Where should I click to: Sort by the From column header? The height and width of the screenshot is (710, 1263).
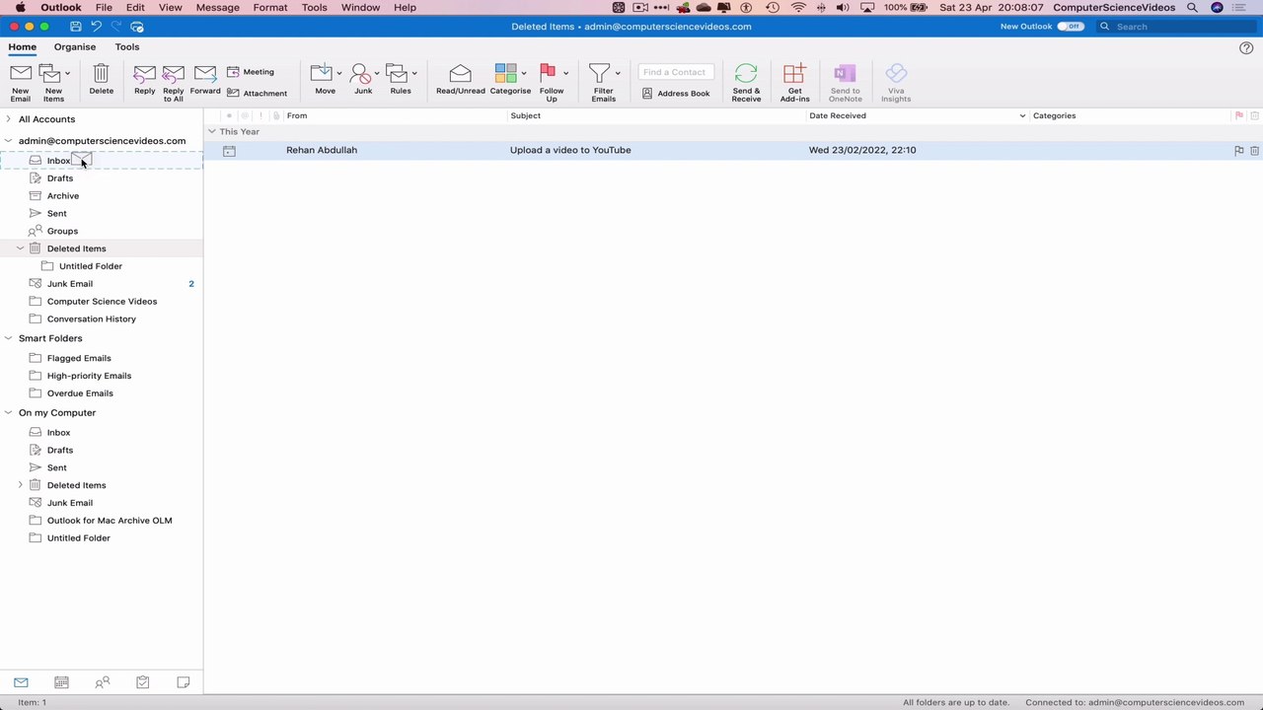[x=395, y=116]
